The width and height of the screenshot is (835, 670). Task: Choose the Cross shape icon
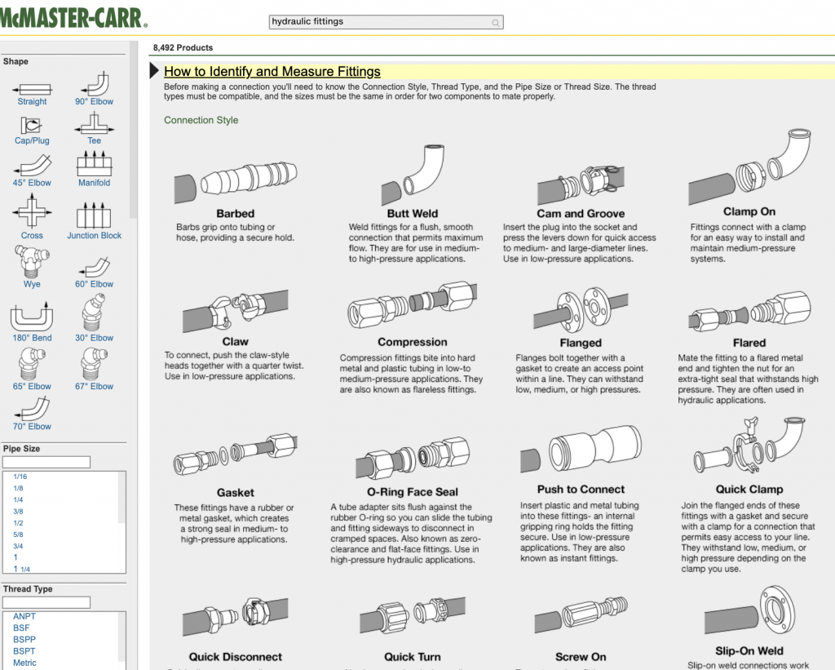pyautogui.click(x=32, y=215)
